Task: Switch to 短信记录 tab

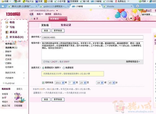Action: pyautogui.click(x=66, y=25)
